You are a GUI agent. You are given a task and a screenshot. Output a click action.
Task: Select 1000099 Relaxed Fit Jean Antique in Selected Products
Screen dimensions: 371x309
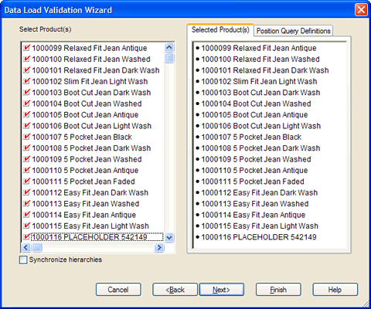point(256,48)
